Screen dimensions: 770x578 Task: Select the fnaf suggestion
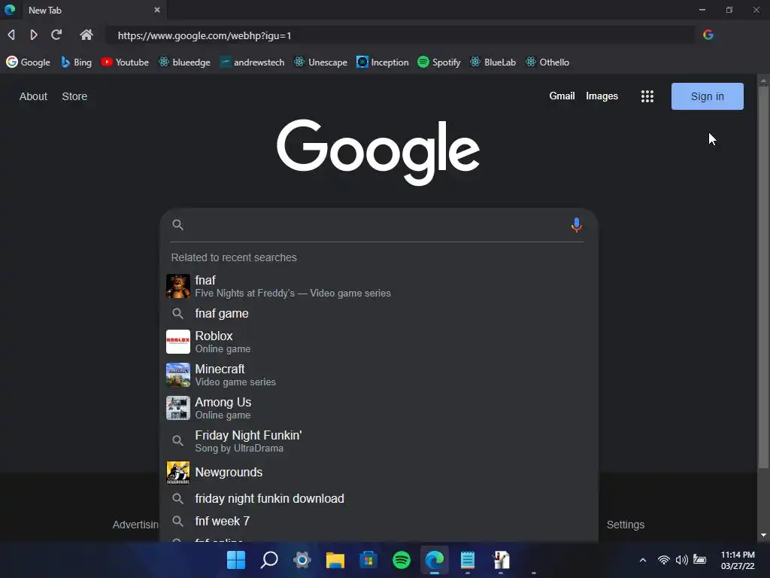point(379,286)
